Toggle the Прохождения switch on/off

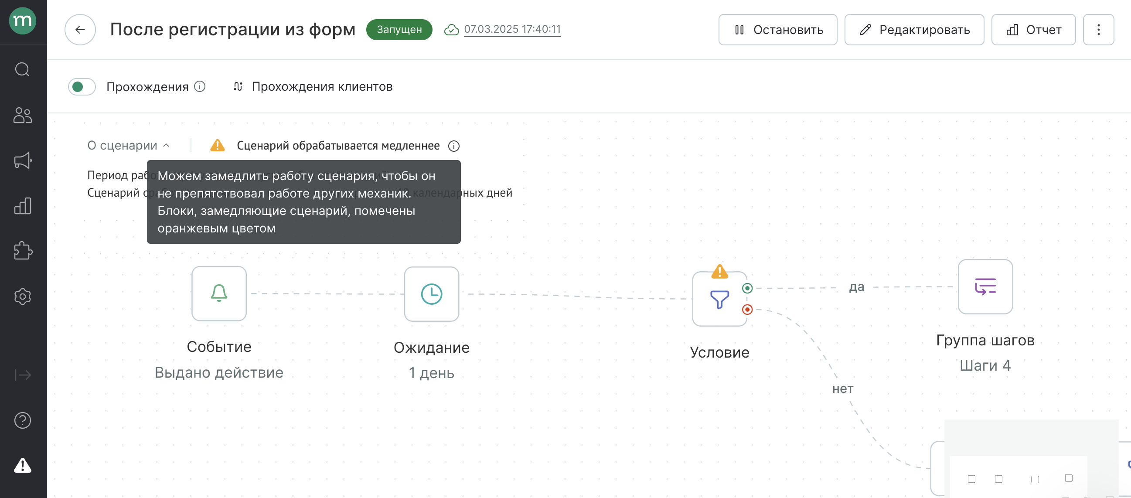[x=82, y=85]
